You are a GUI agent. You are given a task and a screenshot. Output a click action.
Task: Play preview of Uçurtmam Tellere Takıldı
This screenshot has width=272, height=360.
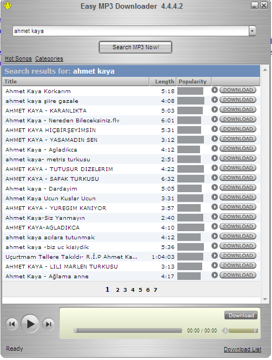pos(215,256)
